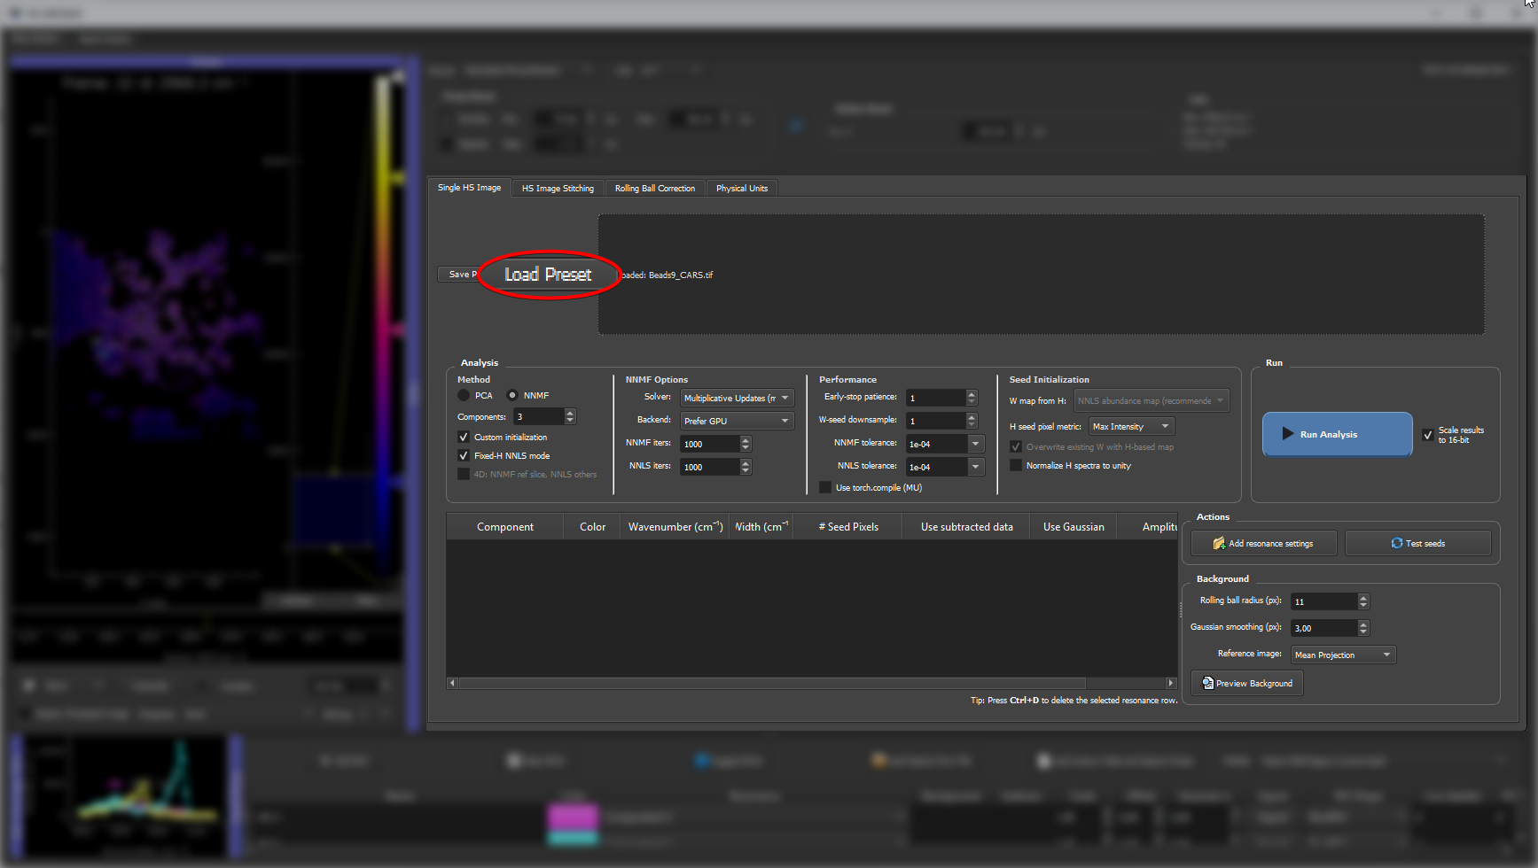1538x868 pixels.
Task: Open the HS Image Stitching tab
Action: [558, 189]
